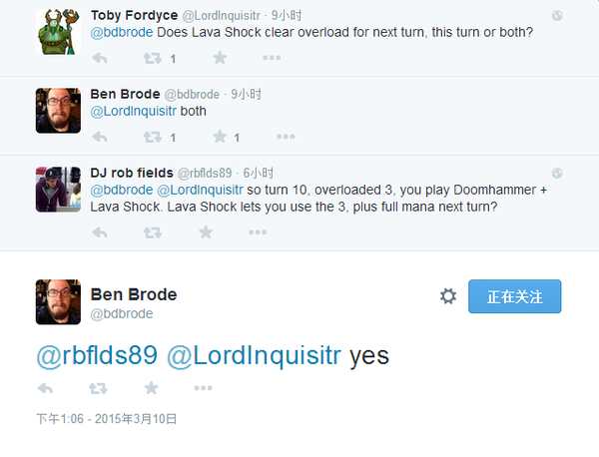
Task: Open @LordInquisitr mention in main tweet
Action: pos(254,355)
